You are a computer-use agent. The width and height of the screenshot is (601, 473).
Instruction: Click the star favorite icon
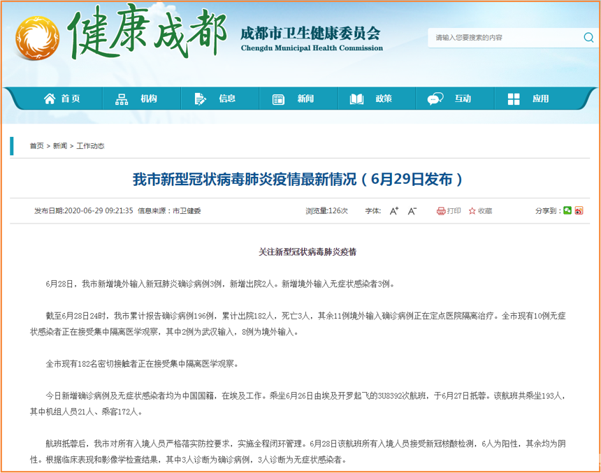pyautogui.click(x=472, y=211)
